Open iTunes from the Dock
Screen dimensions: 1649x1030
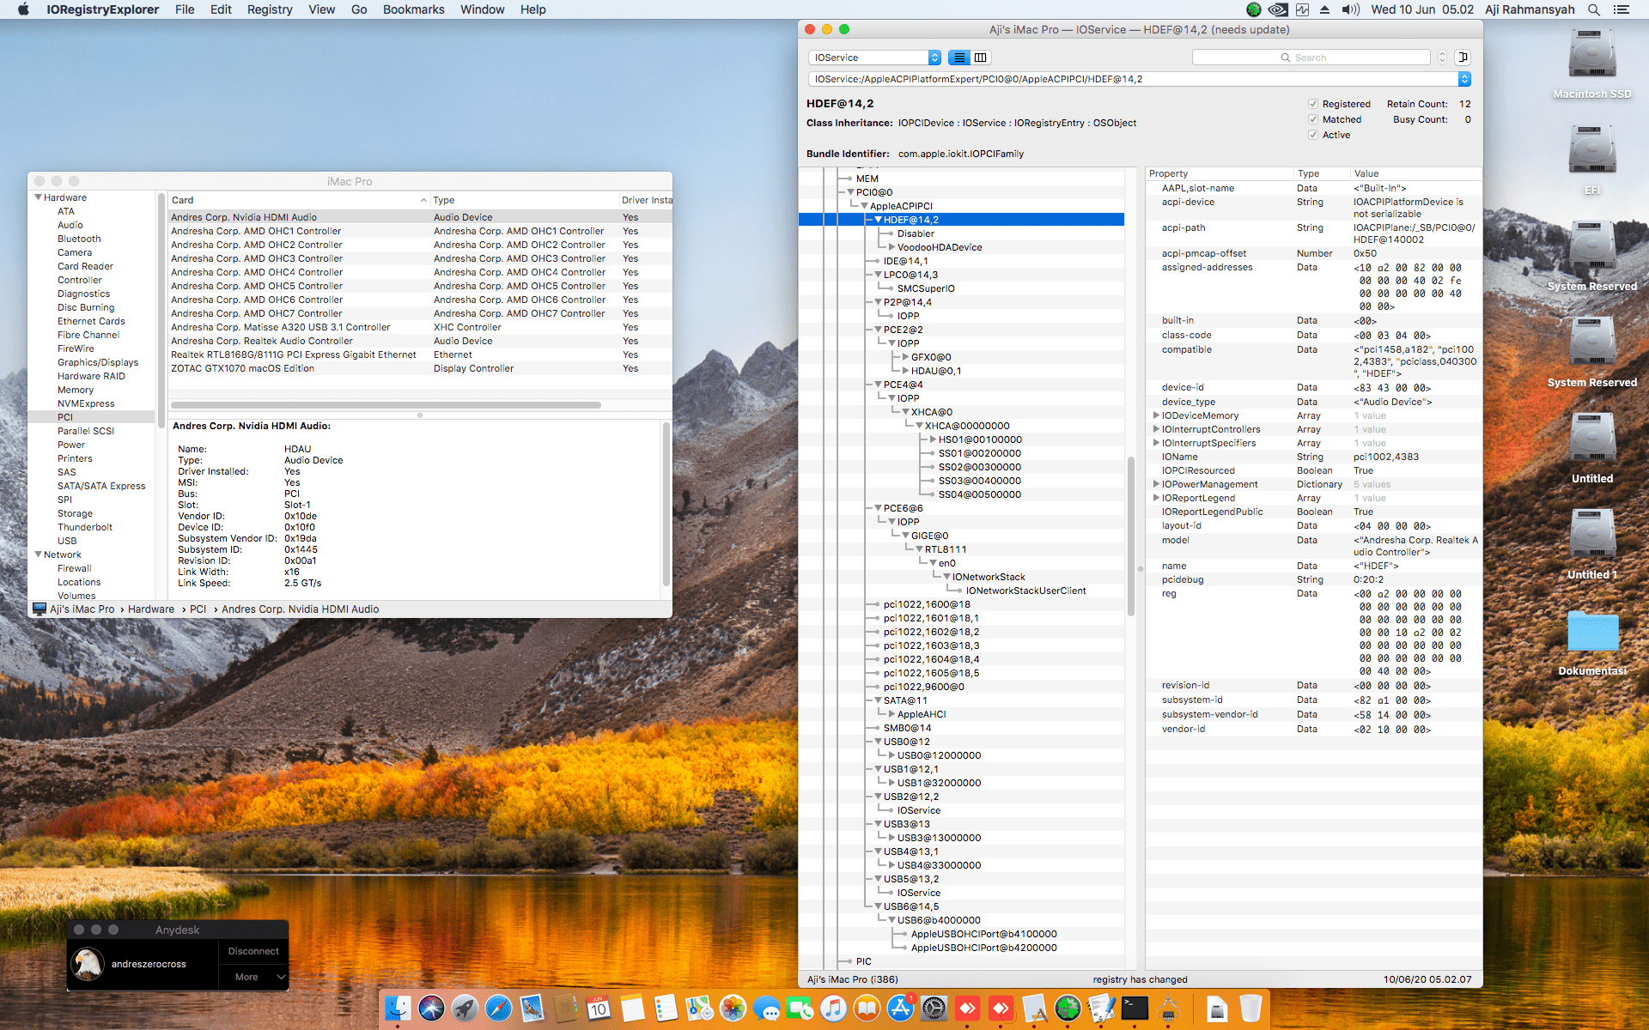833,1009
